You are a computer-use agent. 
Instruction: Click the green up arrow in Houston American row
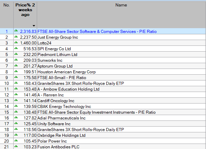(16, 71)
